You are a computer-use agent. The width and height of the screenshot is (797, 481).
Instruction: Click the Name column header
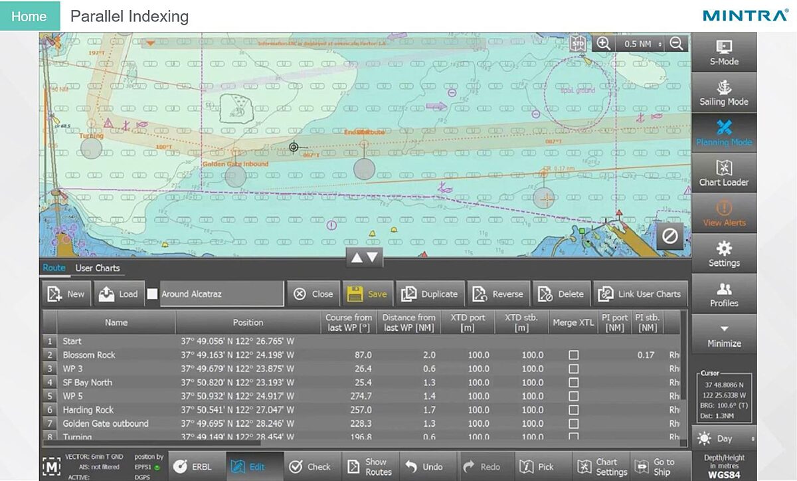pos(116,322)
